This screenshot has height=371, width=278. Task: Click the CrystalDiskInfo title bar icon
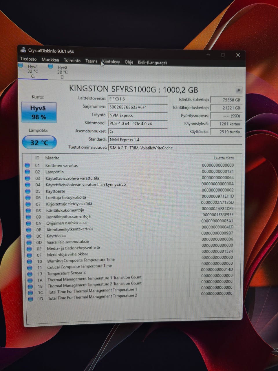pos(23,50)
